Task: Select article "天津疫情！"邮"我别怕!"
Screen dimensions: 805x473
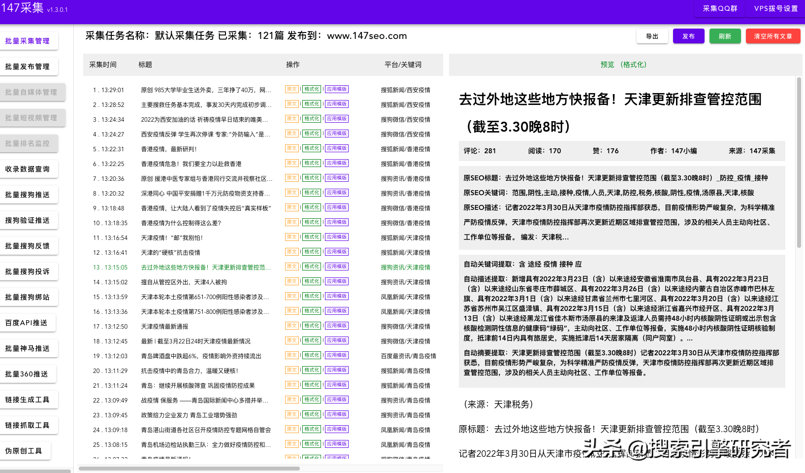Action: click(172, 238)
